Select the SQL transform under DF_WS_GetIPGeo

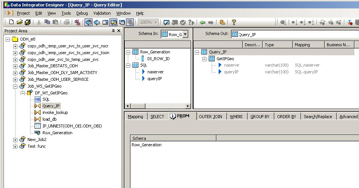pyautogui.click(x=46, y=99)
